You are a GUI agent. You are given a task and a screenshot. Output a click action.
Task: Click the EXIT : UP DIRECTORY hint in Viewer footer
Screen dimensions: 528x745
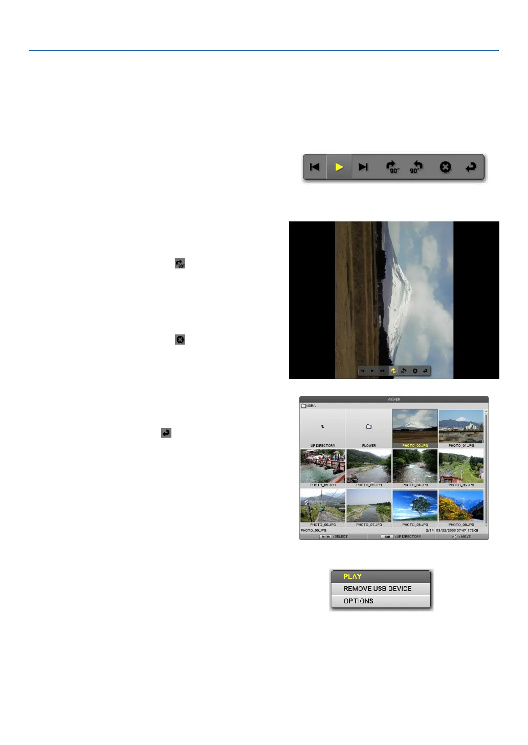401,537
